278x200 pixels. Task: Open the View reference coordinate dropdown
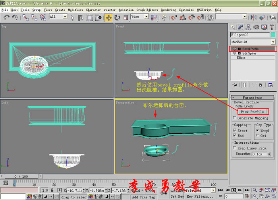[146, 17]
